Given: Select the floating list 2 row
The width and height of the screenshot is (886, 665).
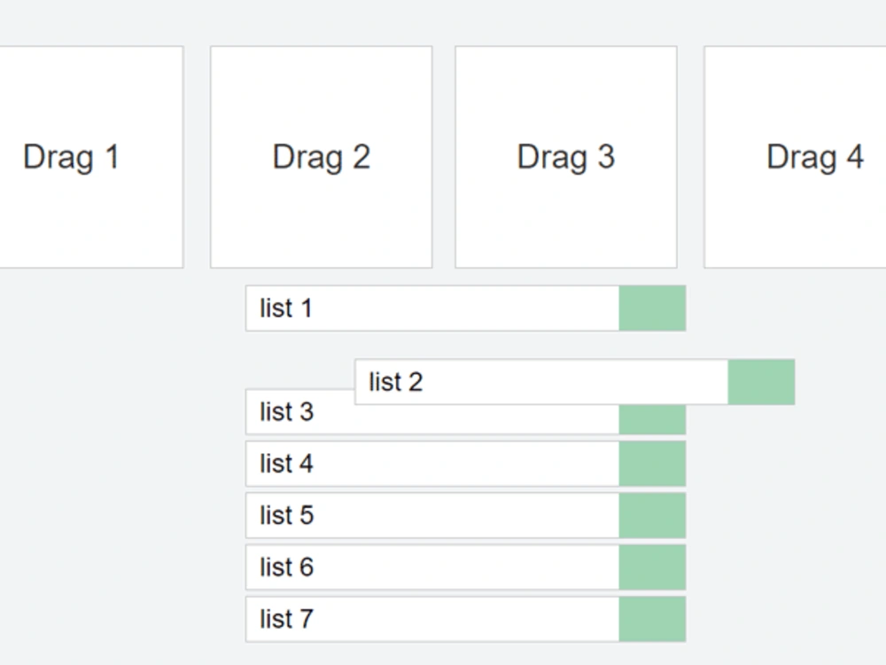Looking at the screenshot, I should [575, 381].
